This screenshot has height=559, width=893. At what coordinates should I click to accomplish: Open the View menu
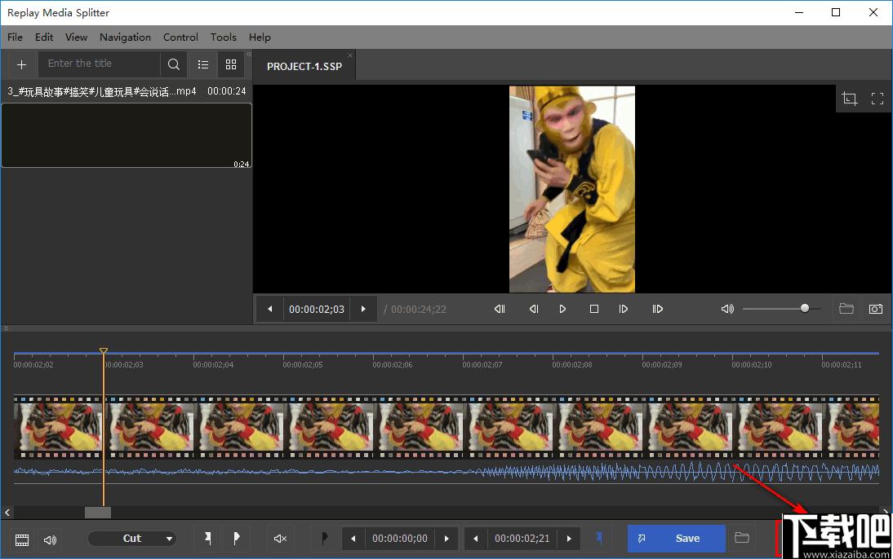click(x=76, y=37)
